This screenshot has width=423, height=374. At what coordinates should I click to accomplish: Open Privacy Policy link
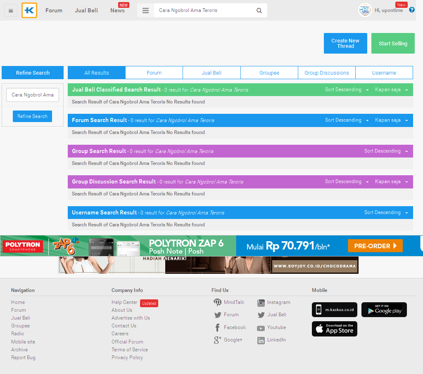[x=127, y=358]
